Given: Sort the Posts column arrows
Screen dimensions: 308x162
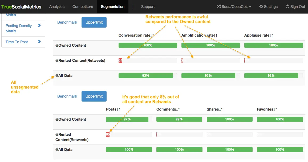Looking at the screenshot, I should tap(119, 110).
